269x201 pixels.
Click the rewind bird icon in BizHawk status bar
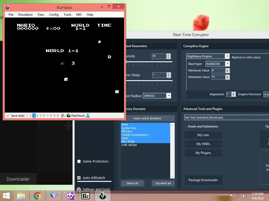point(63,116)
